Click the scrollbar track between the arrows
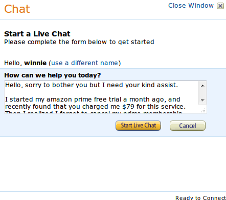Image resolution: width=226 pixels, height=200 pixels. [x=202, y=93]
